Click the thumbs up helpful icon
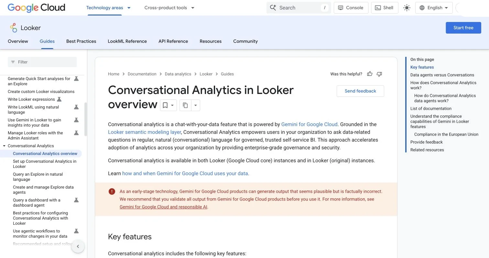The image size is (489, 258). tap(370, 74)
